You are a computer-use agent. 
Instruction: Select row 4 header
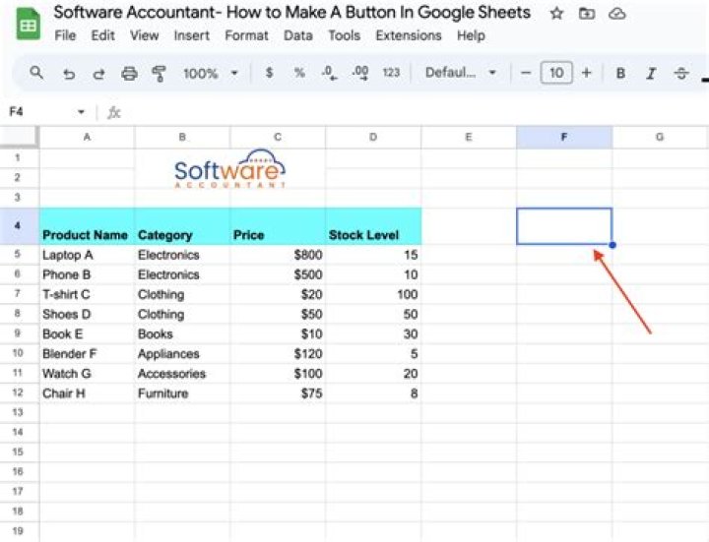(19, 226)
